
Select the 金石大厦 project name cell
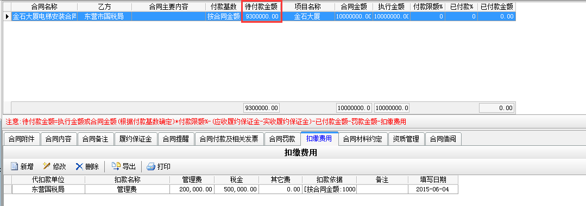(307, 16)
